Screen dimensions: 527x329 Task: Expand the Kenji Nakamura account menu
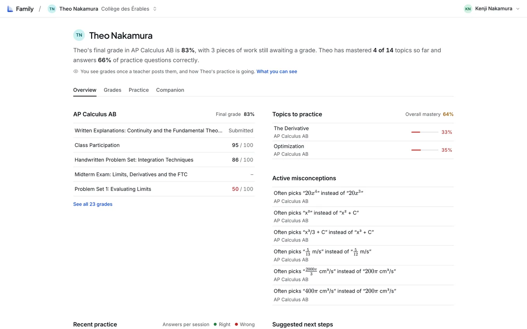[x=518, y=9]
